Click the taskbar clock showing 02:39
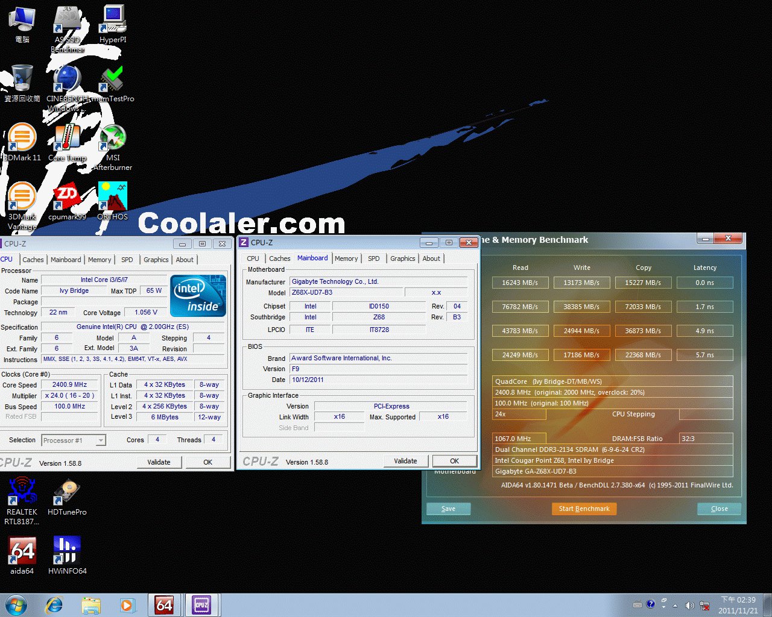Screen dimensions: 772x617 (738, 605)
